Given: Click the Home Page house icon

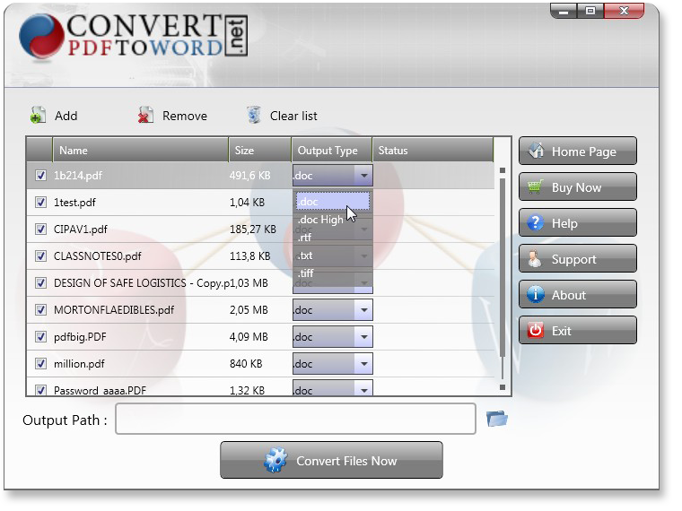Looking at the screenshot, I should (536, 151).
